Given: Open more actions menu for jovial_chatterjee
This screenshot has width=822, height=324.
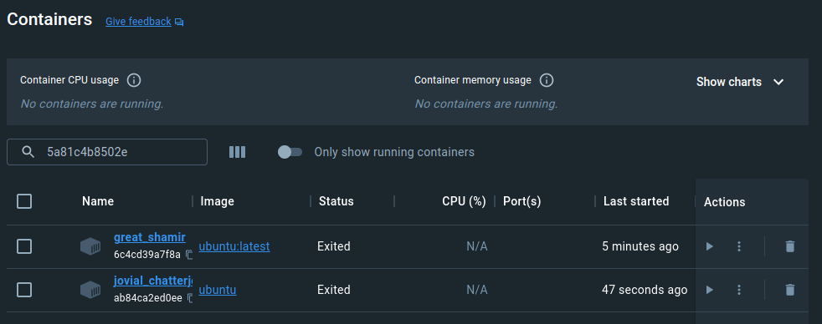Looking at the screenshot, I should pyautogui.click(x=739, y=290).
